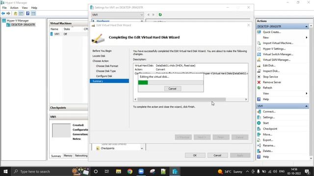
Task: Click Export action for VM1
Action: (x=268, y=140)
